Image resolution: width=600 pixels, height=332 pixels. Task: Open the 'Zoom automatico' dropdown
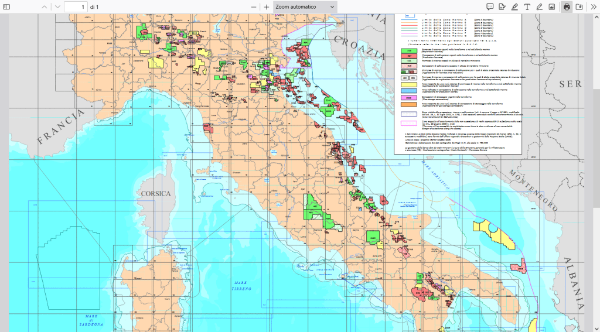coord(305,7)
